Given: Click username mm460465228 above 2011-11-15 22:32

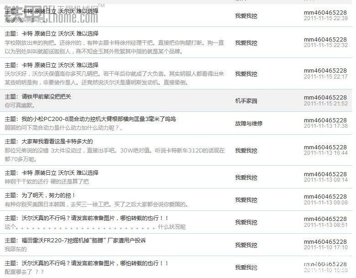Looking at the screenshot, I should [325, 39].
